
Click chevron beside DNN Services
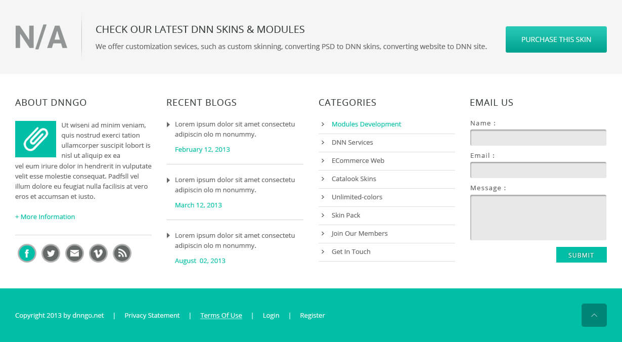tap(323, 142)
